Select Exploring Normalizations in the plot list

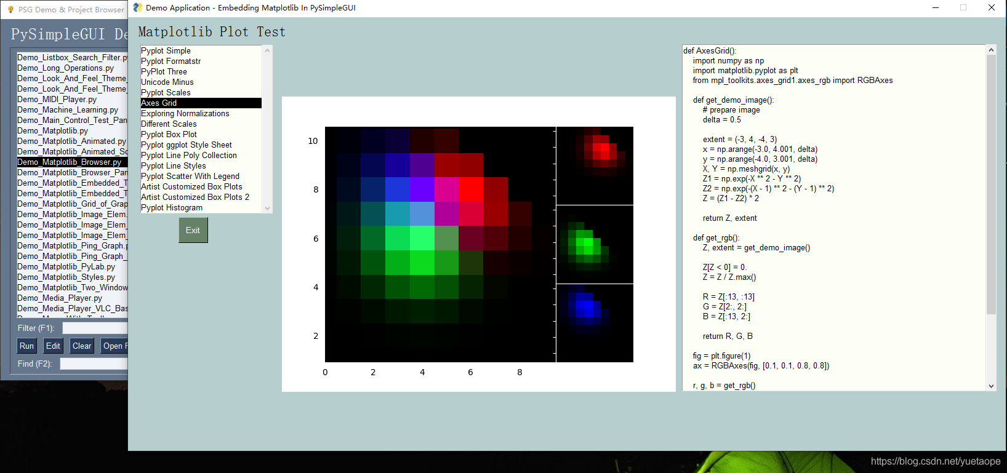(x=201, y=113)
